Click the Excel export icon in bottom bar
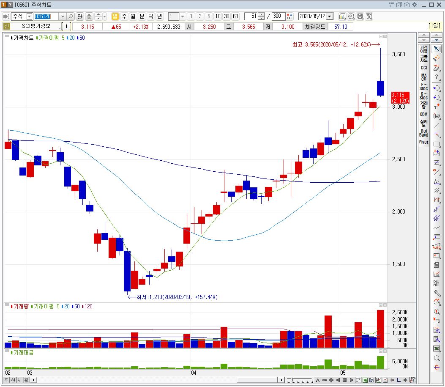The height and width of the screenshot is (387, 445). click(365, 380)
